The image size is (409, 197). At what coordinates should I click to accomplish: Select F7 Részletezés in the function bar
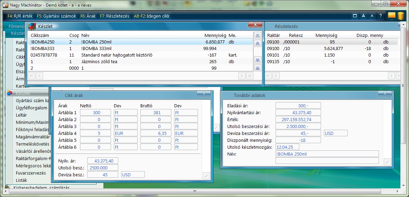[114, 16]
